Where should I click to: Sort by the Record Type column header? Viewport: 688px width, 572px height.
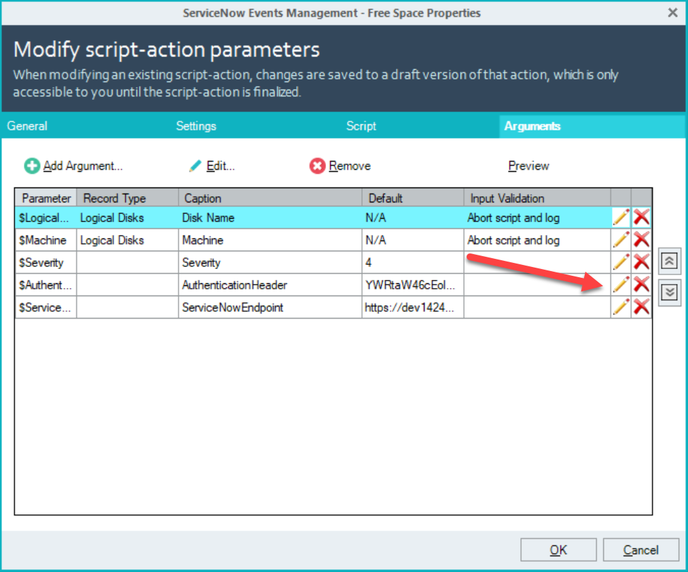(x=128, y=198)
